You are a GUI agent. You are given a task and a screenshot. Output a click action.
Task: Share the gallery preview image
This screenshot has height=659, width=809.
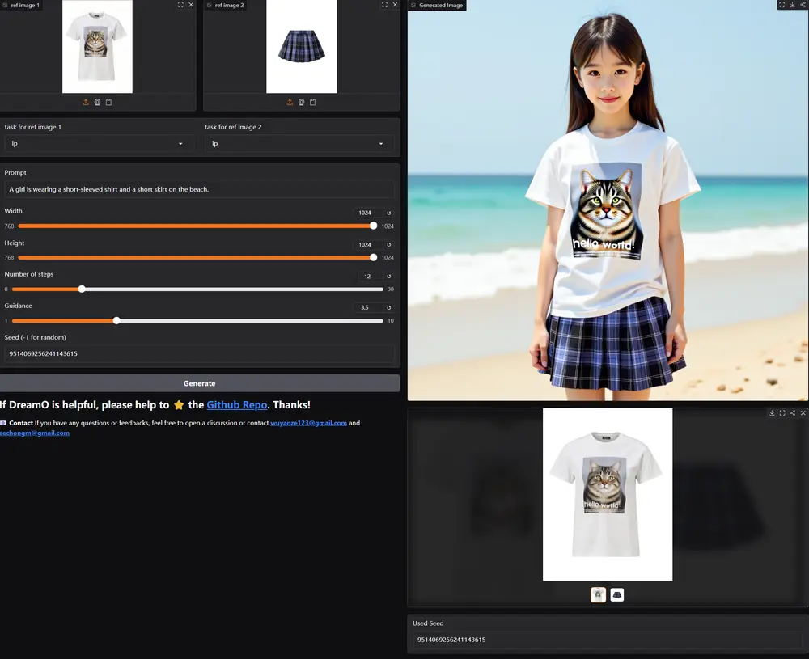(793, 413)
